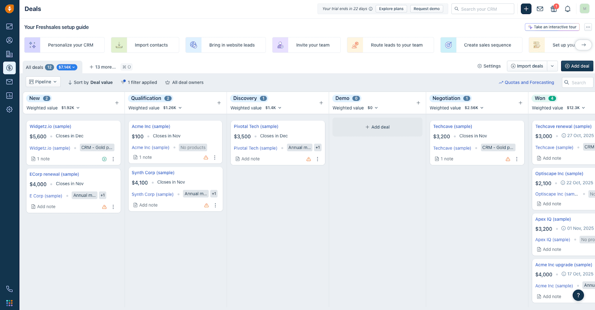Viewport: 595px width, 310px height.
Task: Open three-dot menu on Widgetz.io deal card
Action: pyautogui.click(x=113, y=159)
